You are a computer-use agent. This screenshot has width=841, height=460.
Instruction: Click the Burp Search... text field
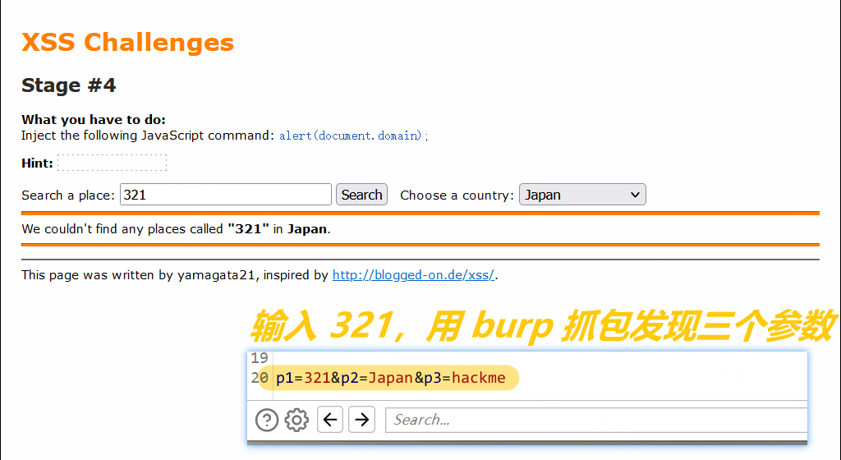595,421
